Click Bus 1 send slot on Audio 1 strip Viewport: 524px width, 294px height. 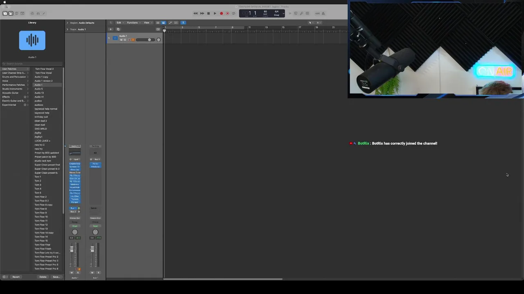coord(73,208)
